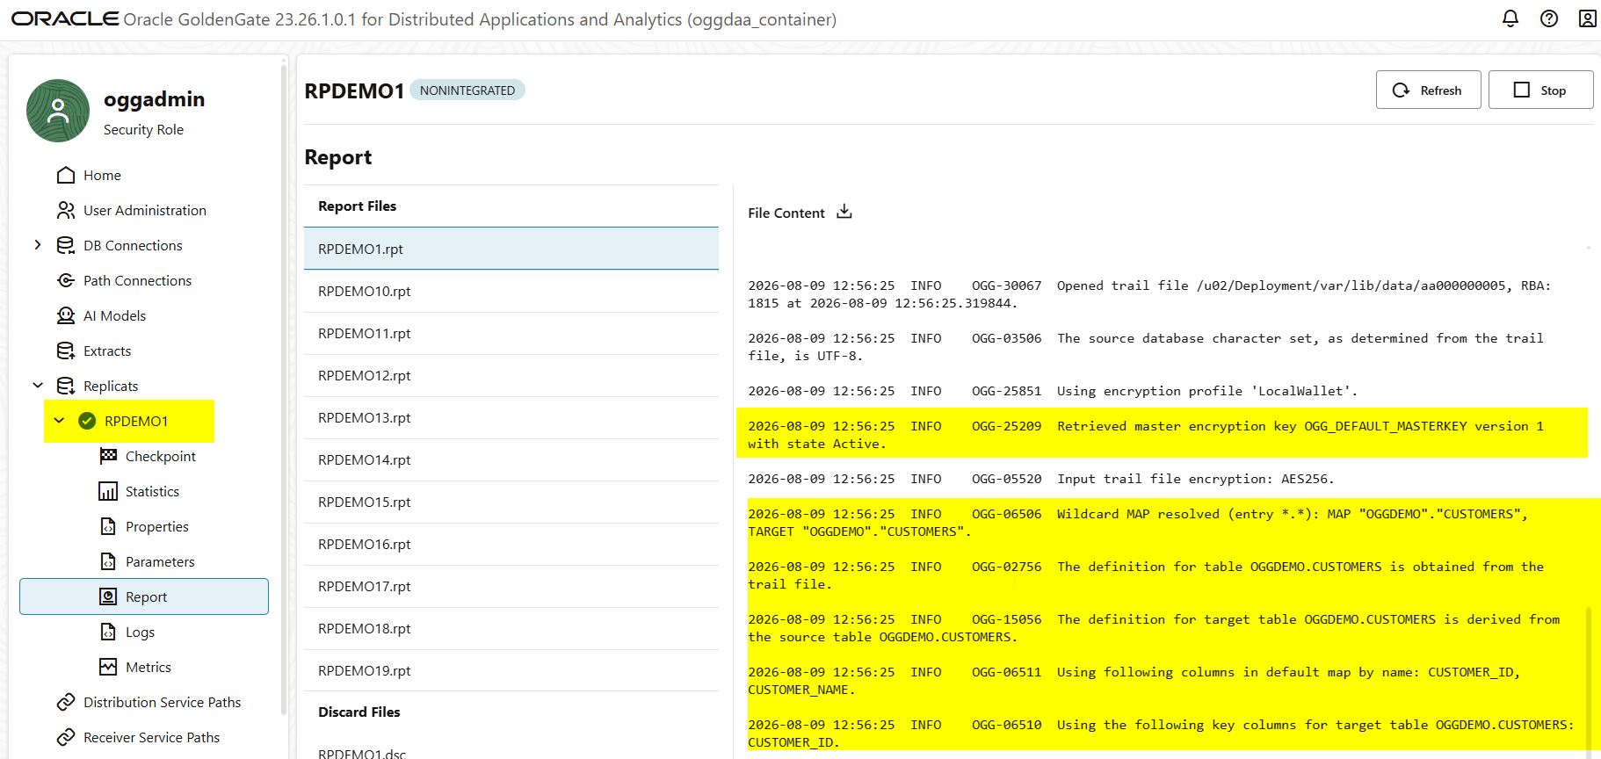Click the User Administration people icon
1601x759 pixels.
(x=66, y=210)
